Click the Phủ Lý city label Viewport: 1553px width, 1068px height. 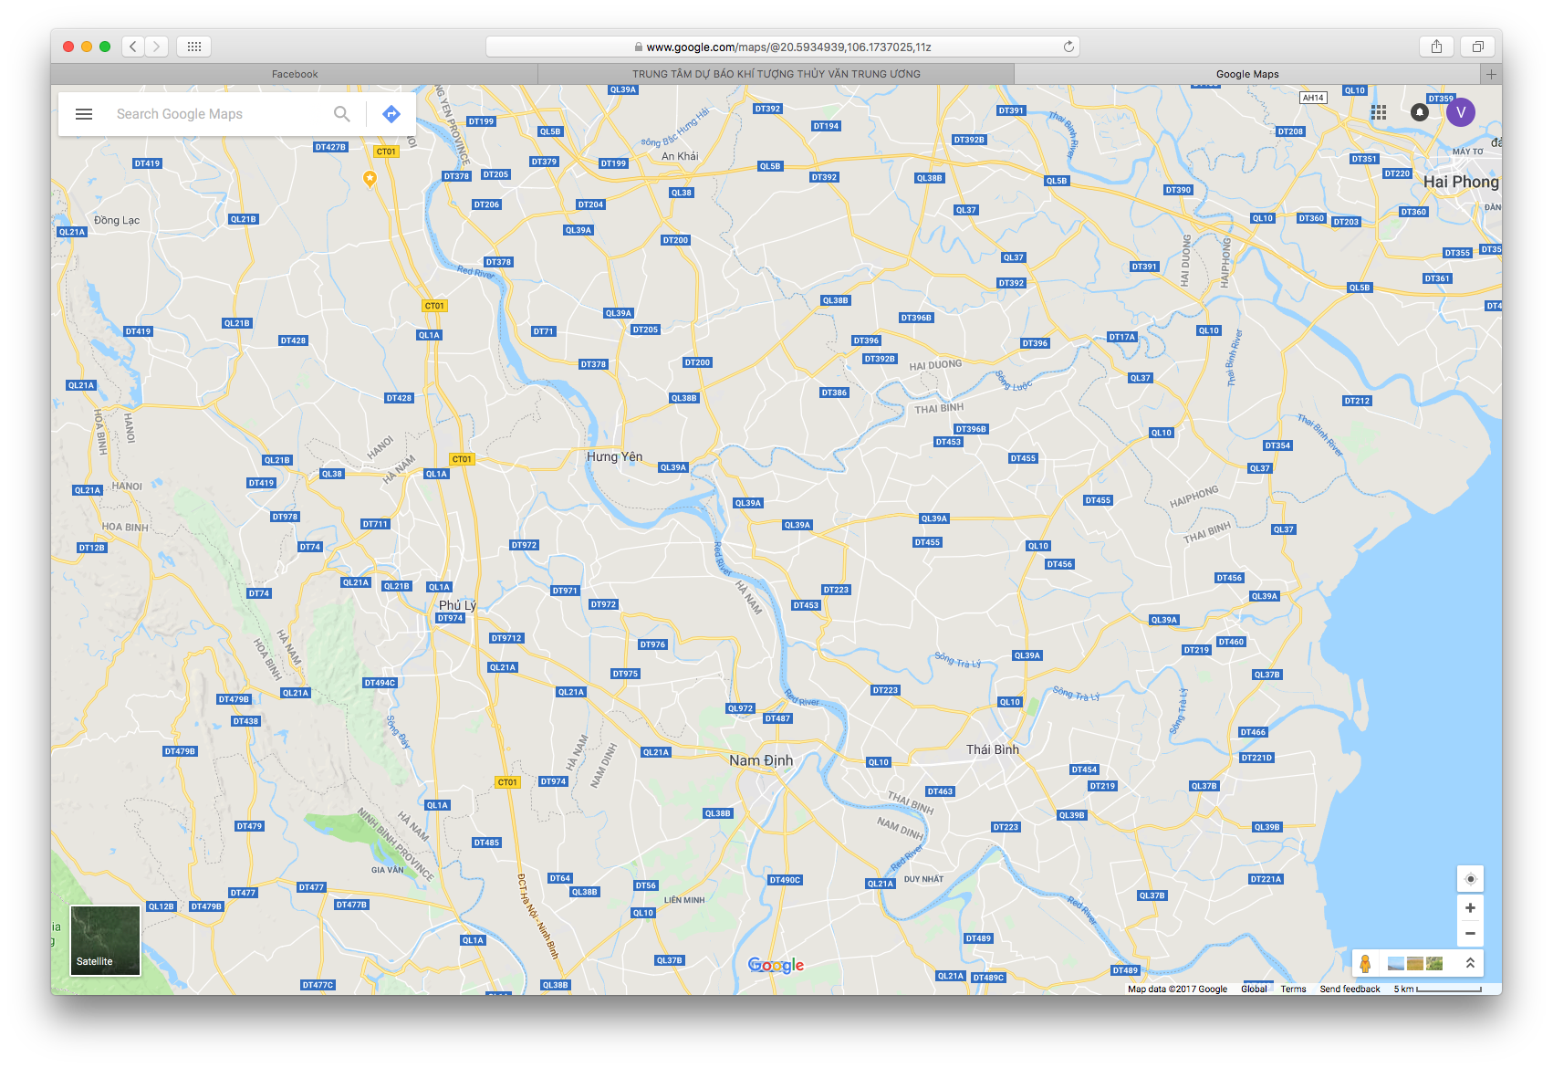[457, 605]
